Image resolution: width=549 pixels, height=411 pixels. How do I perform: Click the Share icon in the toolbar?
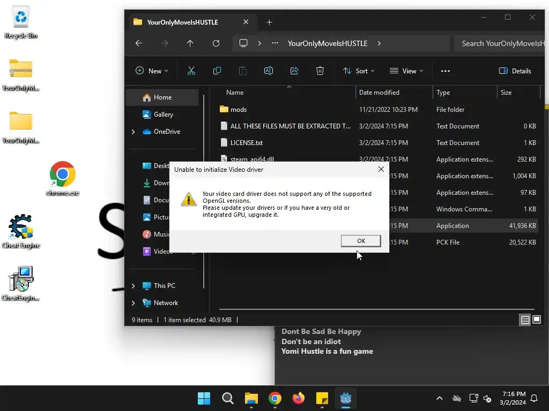pos(294,71)
